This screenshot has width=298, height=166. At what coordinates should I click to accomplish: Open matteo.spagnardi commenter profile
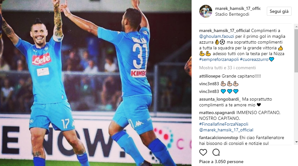217,112
